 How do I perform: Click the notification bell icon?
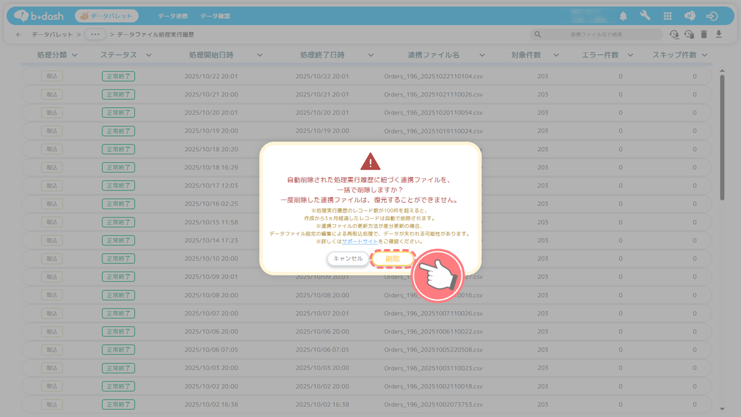623,16
